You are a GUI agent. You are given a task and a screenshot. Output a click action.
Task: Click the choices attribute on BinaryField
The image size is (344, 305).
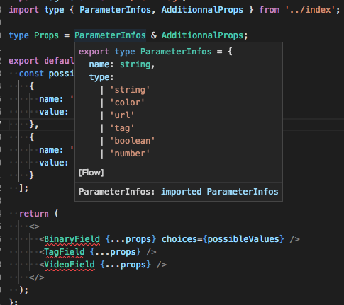(179, 239)
